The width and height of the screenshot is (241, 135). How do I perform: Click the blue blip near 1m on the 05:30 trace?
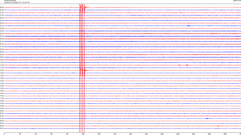(x=13, y=36)
